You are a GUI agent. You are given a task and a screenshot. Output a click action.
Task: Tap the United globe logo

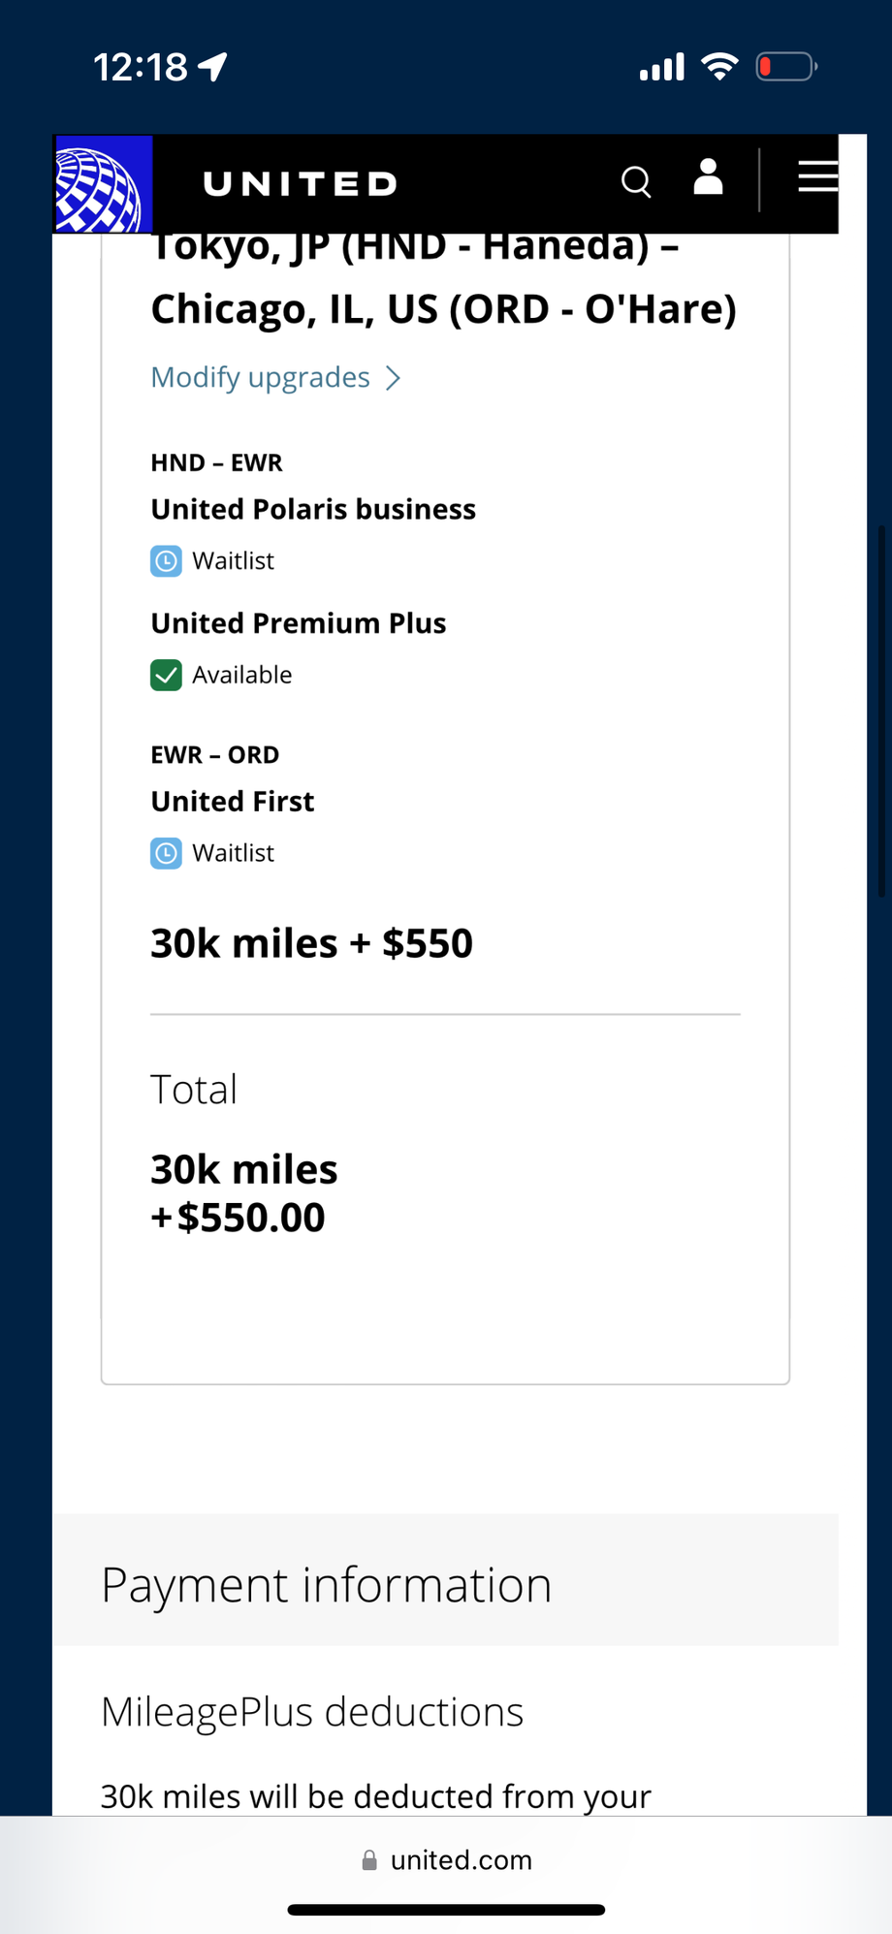103,183
